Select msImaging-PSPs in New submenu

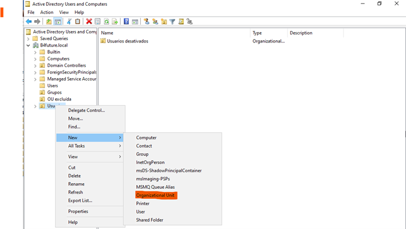coord(173,179)
